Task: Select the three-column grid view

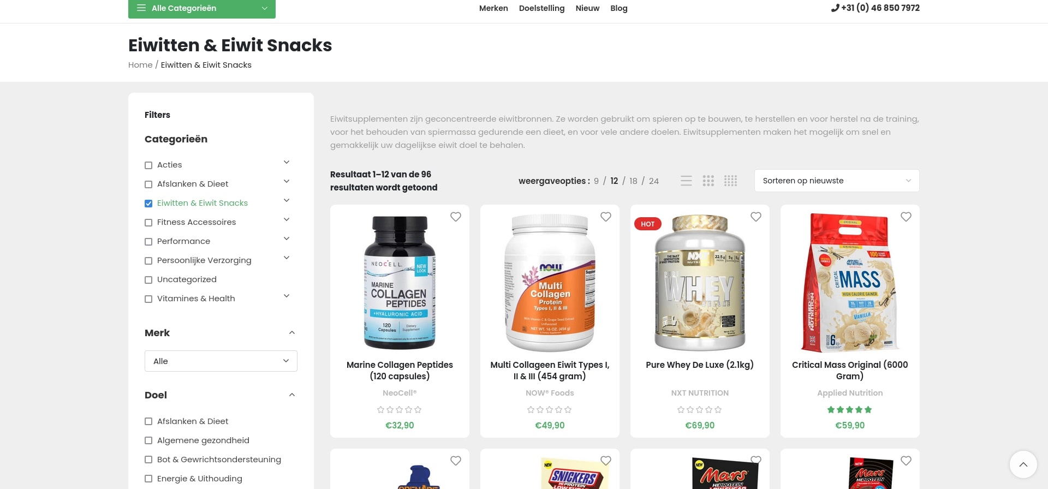Action: 708,181
